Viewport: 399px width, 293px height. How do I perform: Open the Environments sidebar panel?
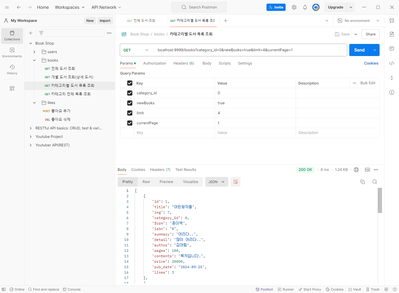(12, 53)
